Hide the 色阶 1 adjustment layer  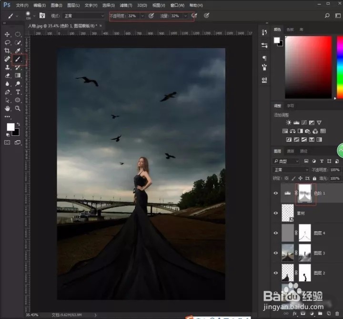(276, 193)
